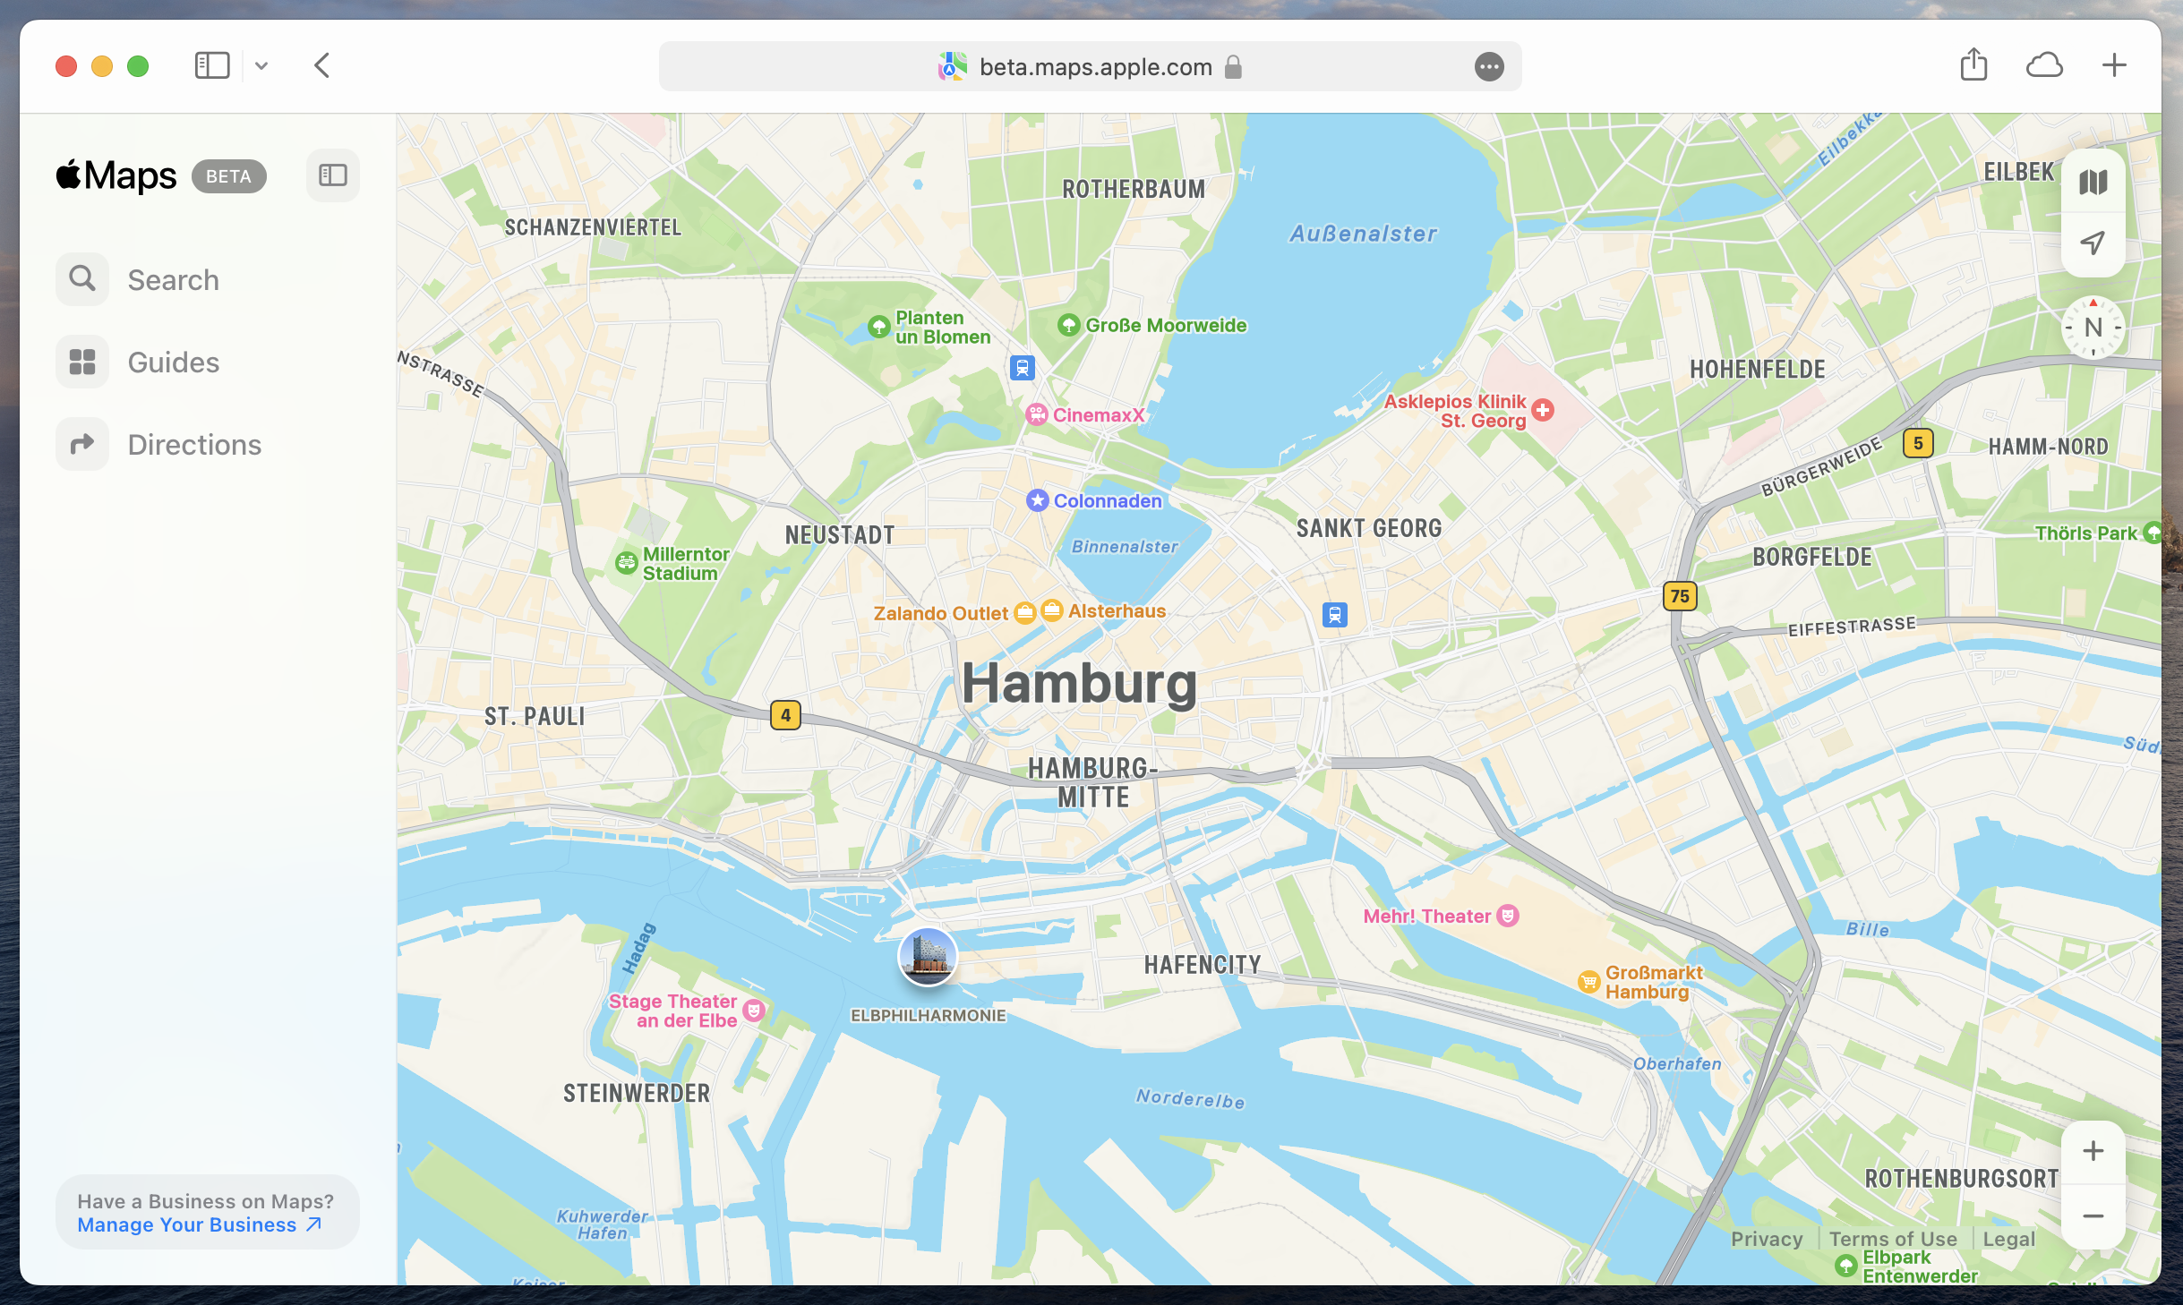Viewport: 2183px width, 1305px height.
Task: Click the Apple Maps logo
Action: 116,175
